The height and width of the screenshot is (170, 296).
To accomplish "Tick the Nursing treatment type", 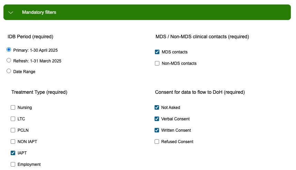I will click(x=13, y=108).
